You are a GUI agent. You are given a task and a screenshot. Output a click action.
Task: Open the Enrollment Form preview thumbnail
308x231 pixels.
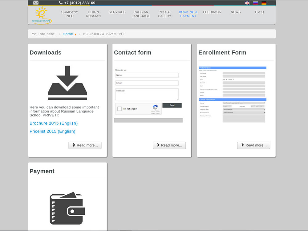coord(233,95)
